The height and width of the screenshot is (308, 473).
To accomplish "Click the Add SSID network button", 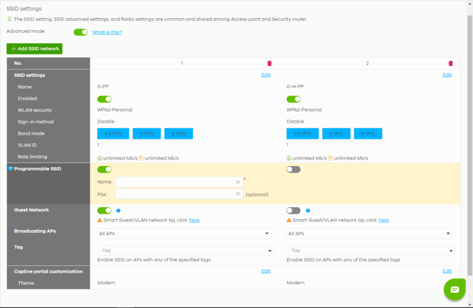I will tap(34, 49).
